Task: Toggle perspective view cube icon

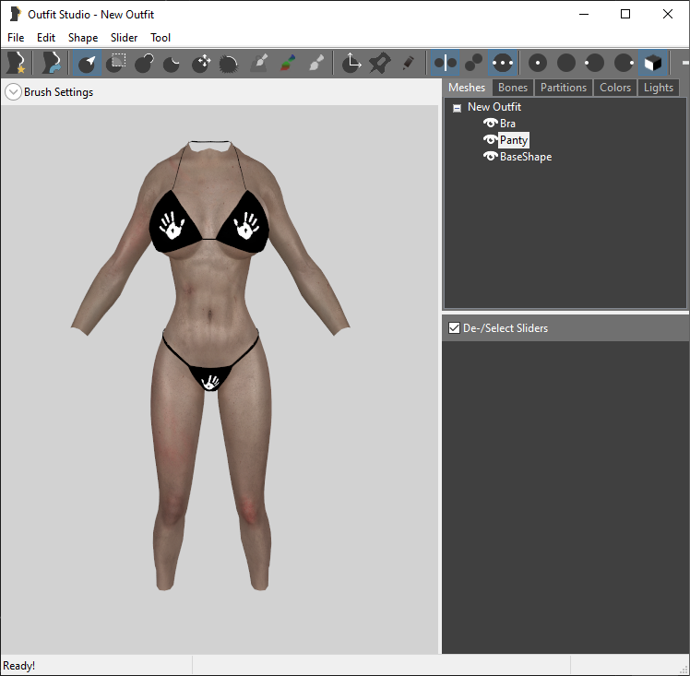Action: [x=653, y=63]
